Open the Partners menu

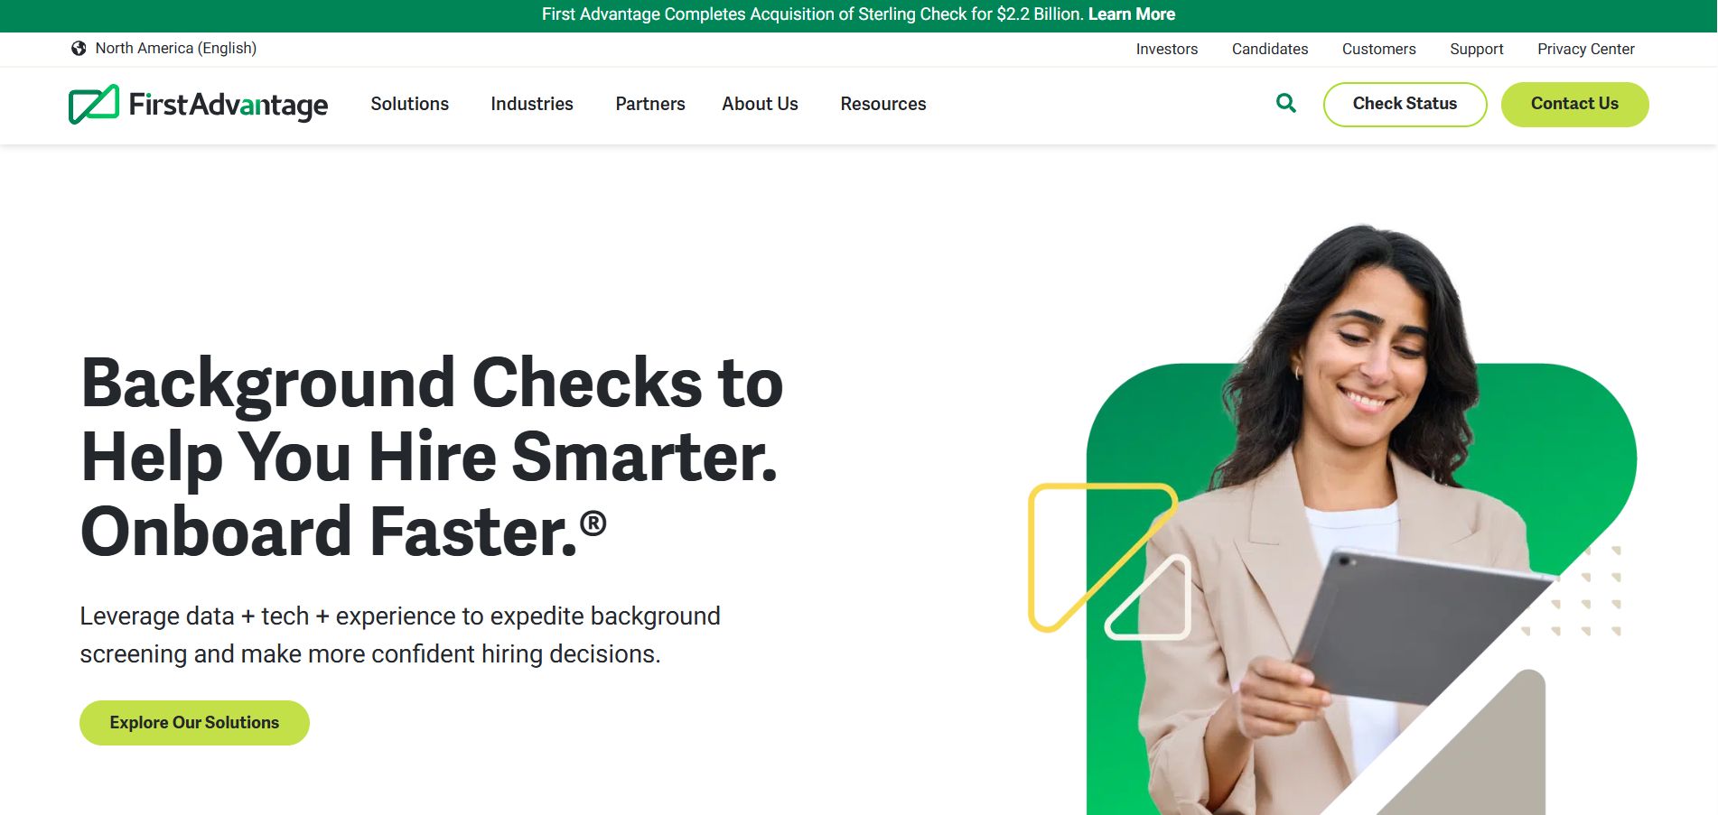[x=650, y=104]
